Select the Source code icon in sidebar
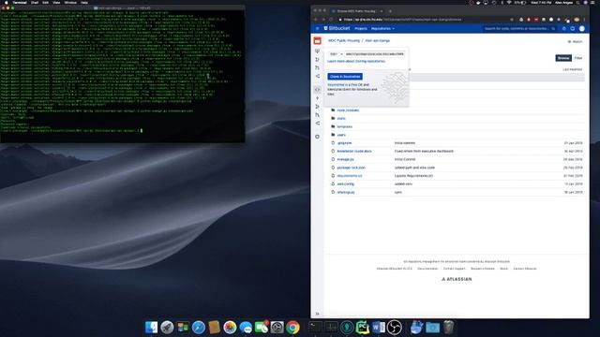The image size is (600, 337). 317,90
